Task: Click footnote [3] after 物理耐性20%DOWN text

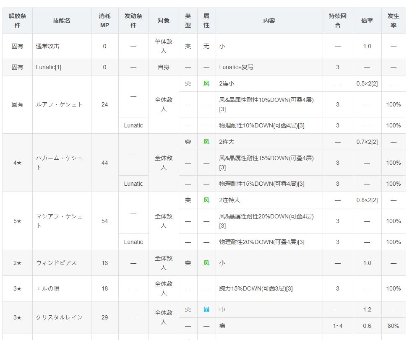Action: (x=301, y=242)
